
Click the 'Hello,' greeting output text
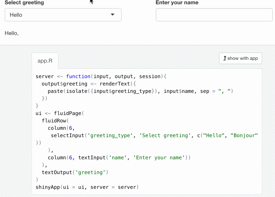point(12,33)
